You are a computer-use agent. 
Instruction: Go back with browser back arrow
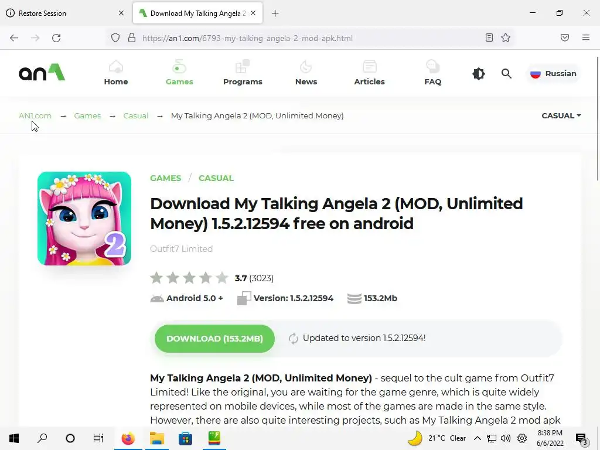tap(14, 38)
